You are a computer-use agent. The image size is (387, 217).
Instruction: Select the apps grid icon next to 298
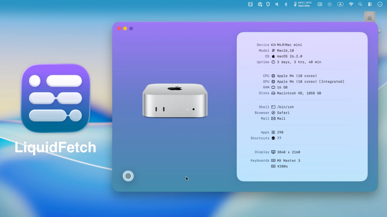(x=273, y=132)
